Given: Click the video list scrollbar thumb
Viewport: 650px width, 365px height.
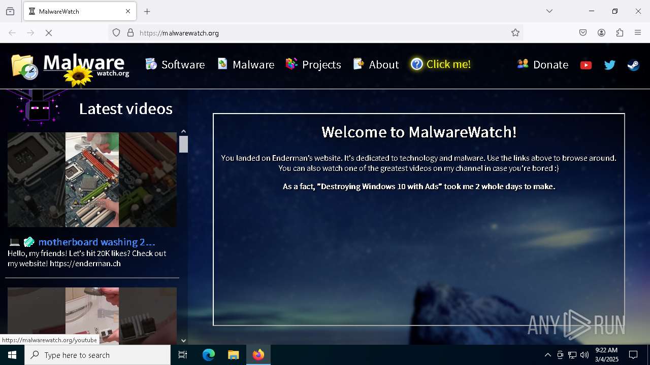Looking at the screenshot, I should coord(183,144).
